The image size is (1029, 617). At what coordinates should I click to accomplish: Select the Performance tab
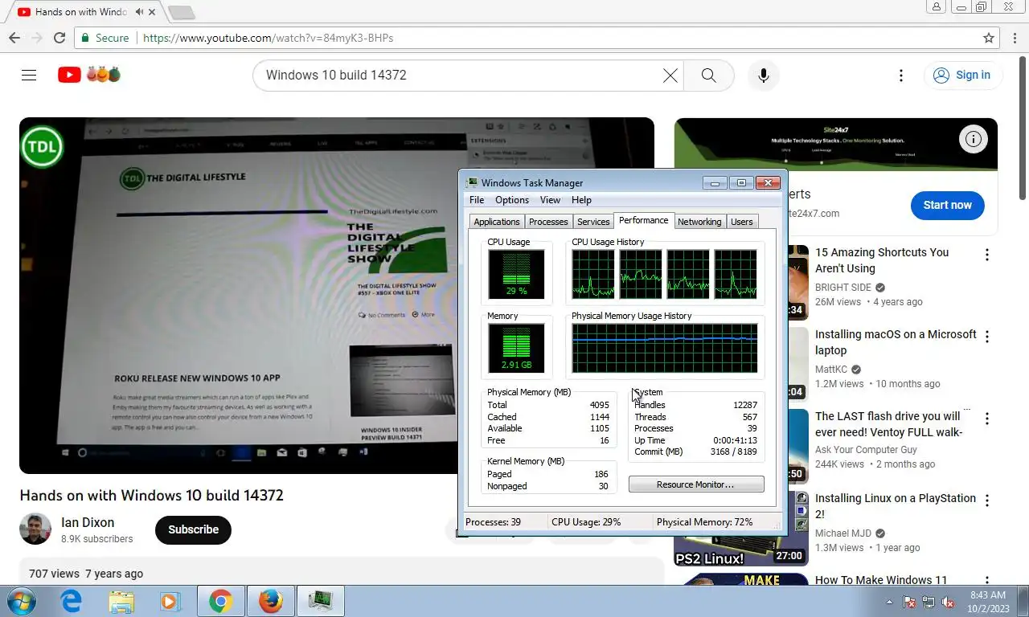pyautogui.click(x=643, y=220)
